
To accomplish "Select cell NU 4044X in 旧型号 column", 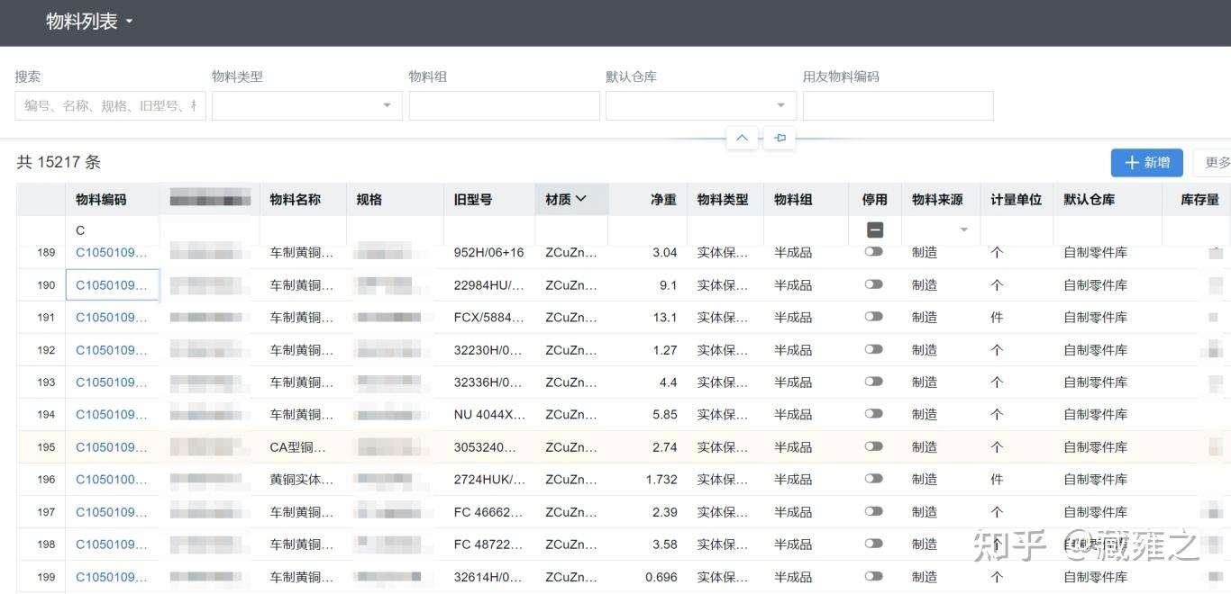I will tap(489, 415).
